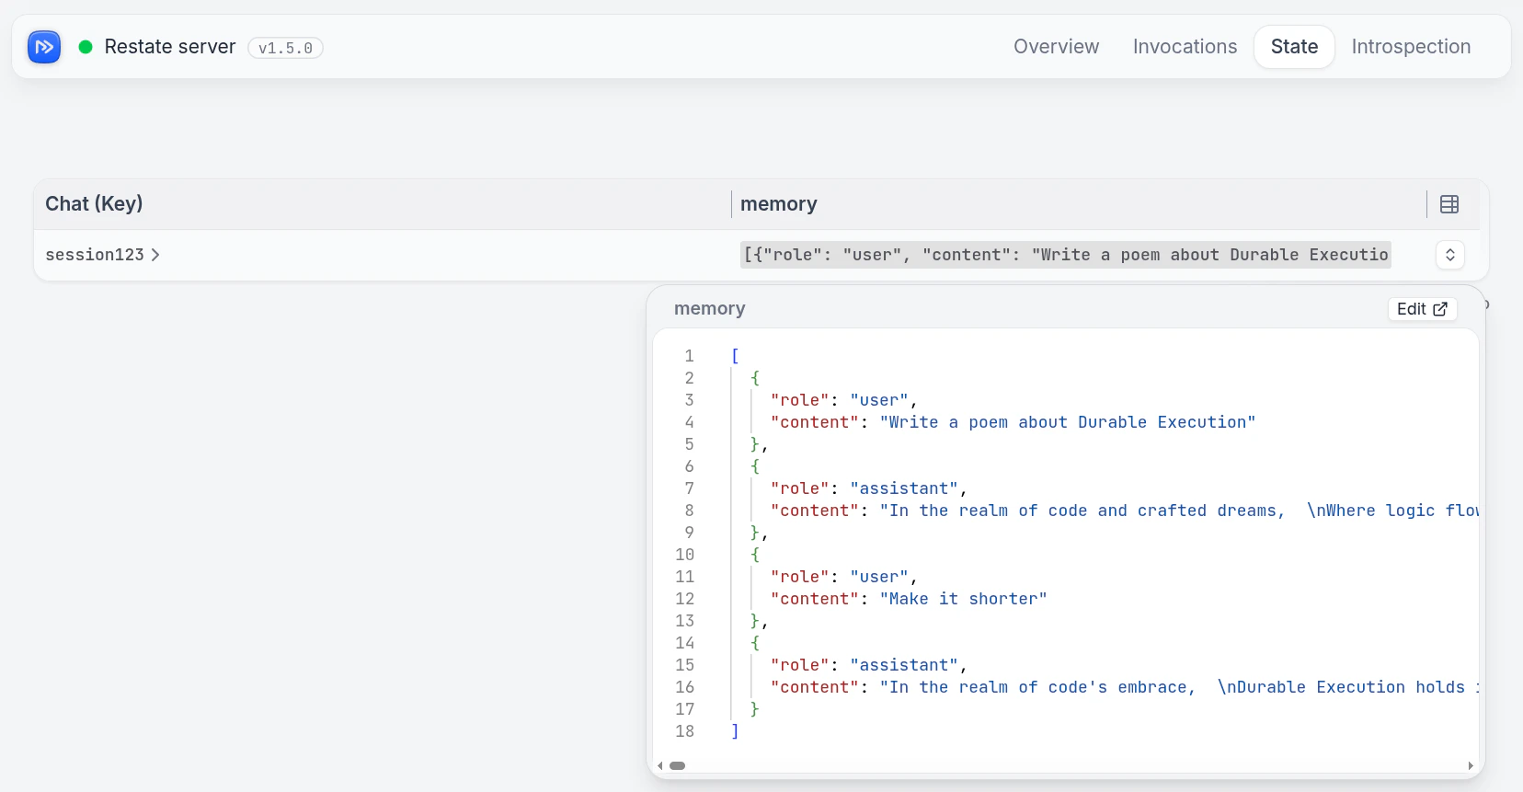Viewport: 1523px width, 792px height.
Task: Click the memory value preview cell
Action: (x=1065, y=255)
